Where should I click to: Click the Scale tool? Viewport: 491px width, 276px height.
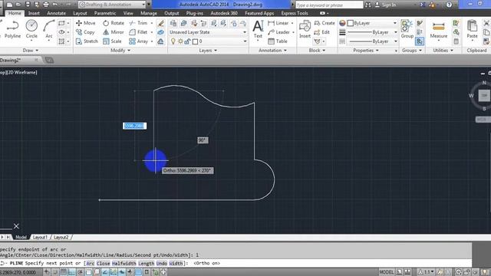point(112,41)
